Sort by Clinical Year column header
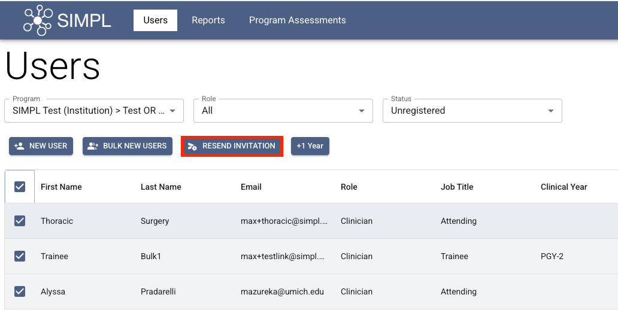The height and width of the screenshot is (310, 618). (564, 187)
